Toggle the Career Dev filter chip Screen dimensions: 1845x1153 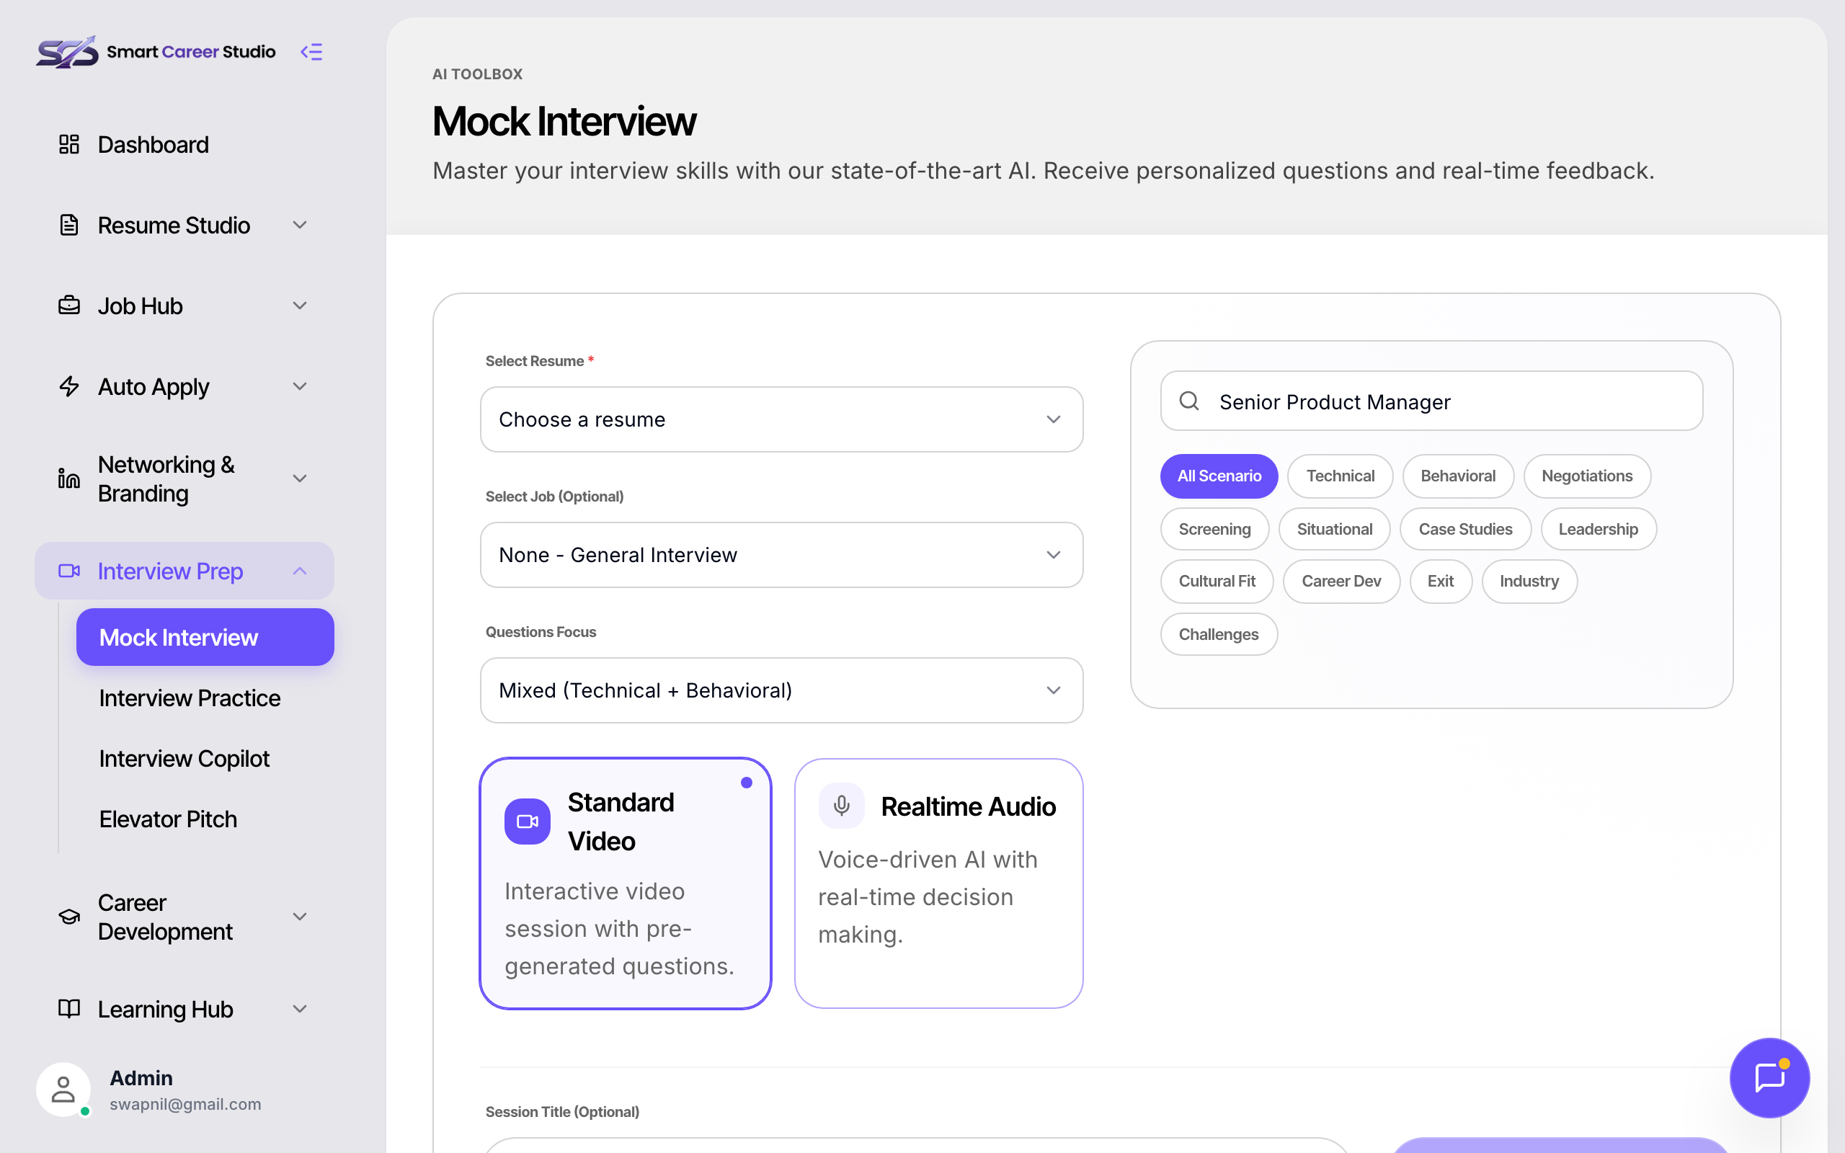tap(1341, 581)
